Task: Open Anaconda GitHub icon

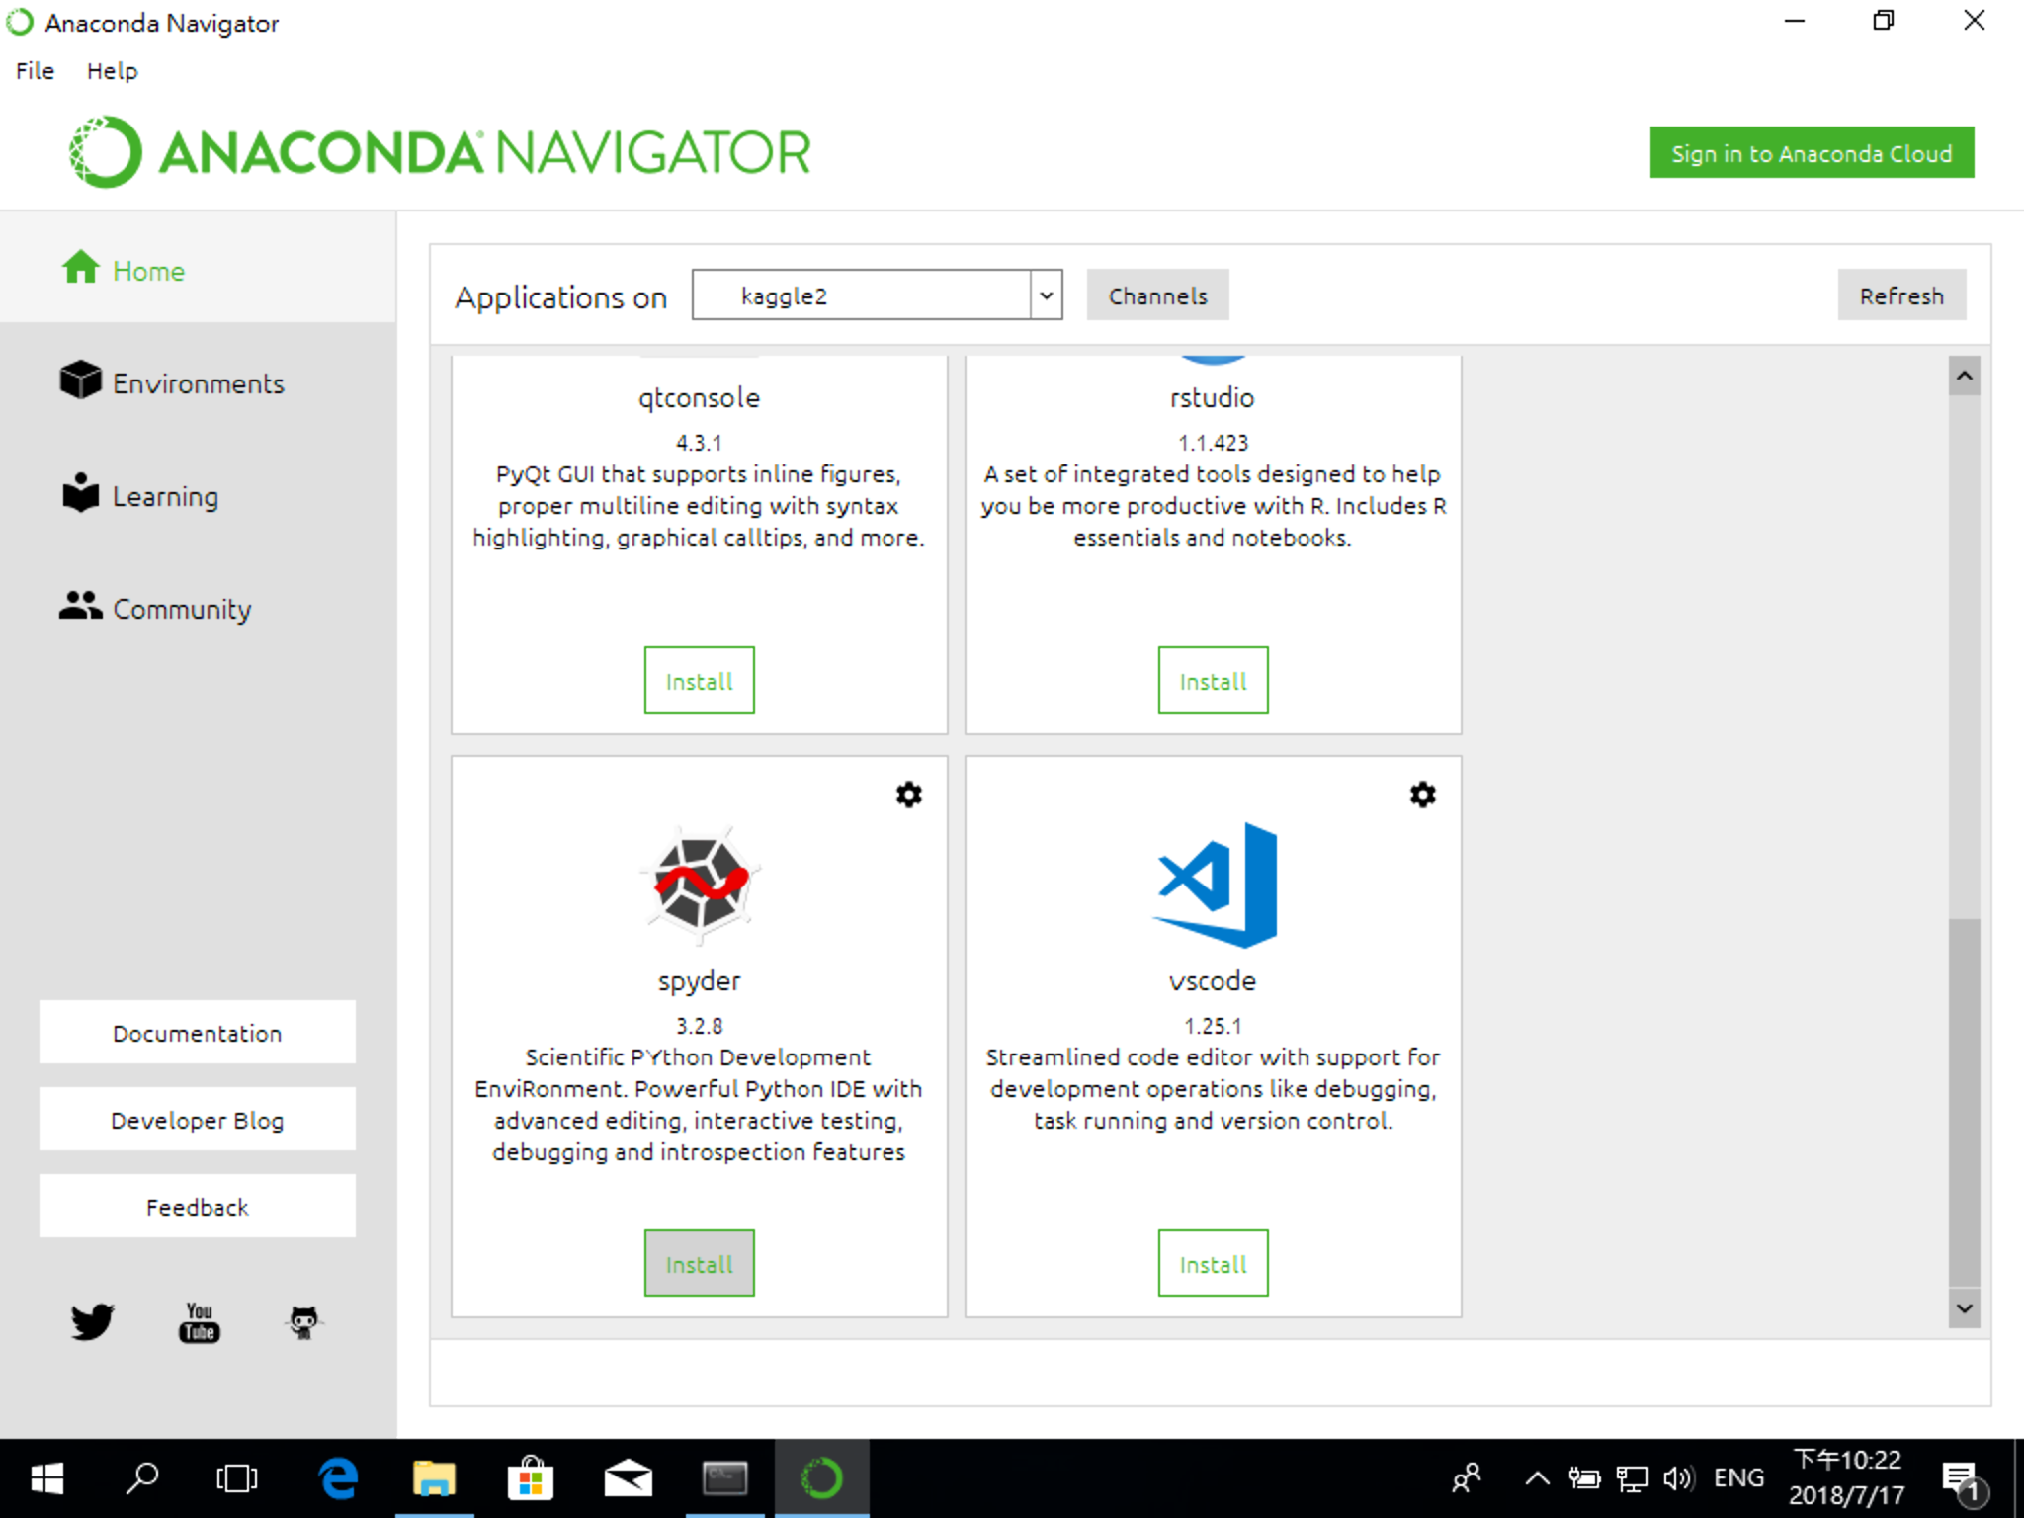Action: coord(303,1321)
